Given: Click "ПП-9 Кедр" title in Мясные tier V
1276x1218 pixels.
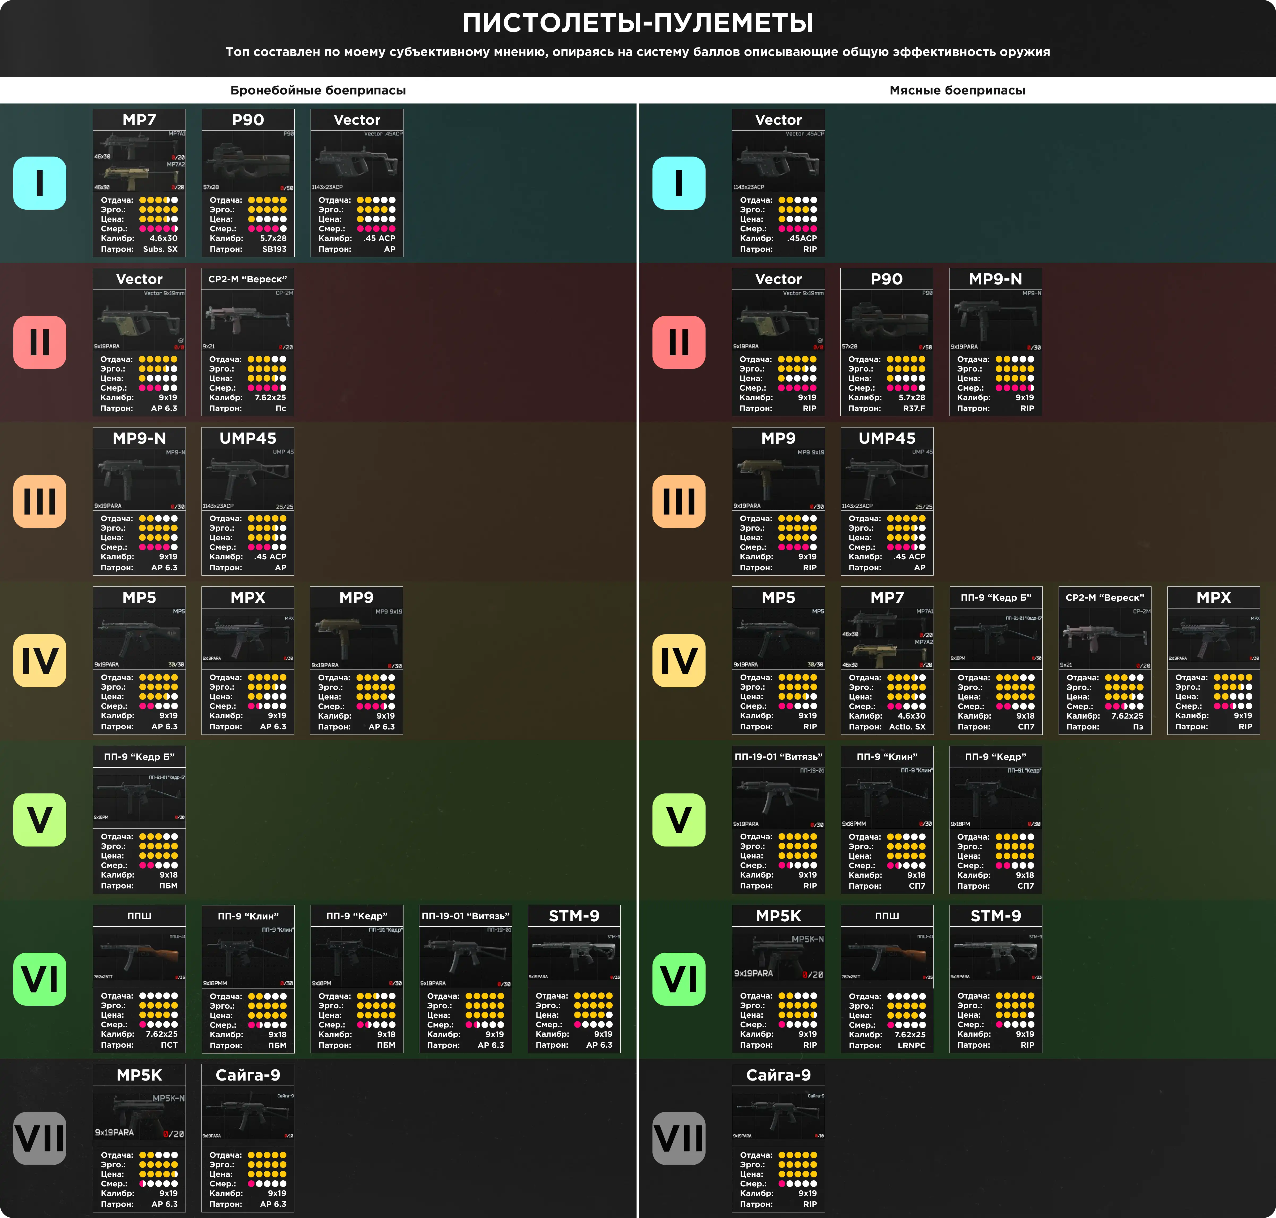Looking at the screenshot, I should point(995,757).
